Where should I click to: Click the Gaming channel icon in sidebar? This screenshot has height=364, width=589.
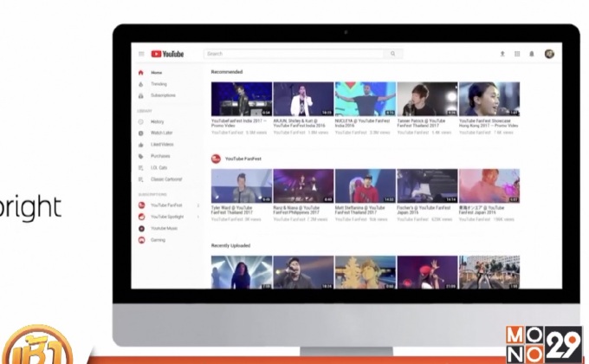click(141, 240)
